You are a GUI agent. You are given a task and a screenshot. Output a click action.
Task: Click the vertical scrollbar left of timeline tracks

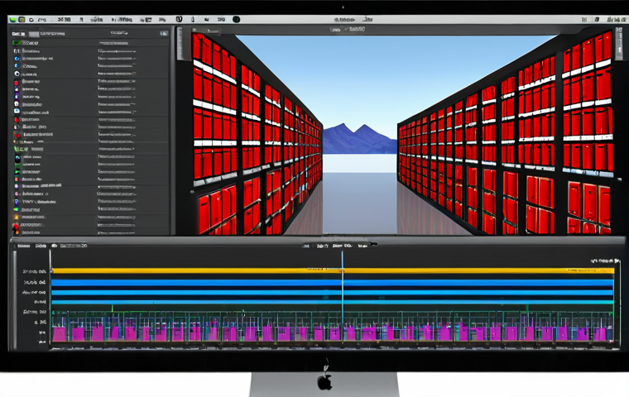tap(15, 300)
